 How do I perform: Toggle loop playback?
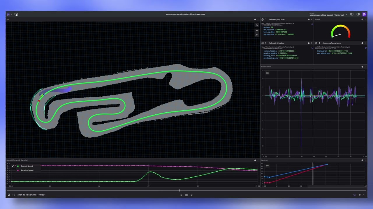(354, 195)
